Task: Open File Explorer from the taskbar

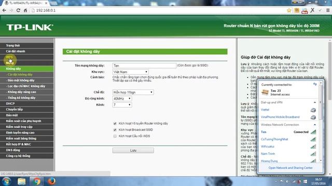Action: click(x=21, y=181)
